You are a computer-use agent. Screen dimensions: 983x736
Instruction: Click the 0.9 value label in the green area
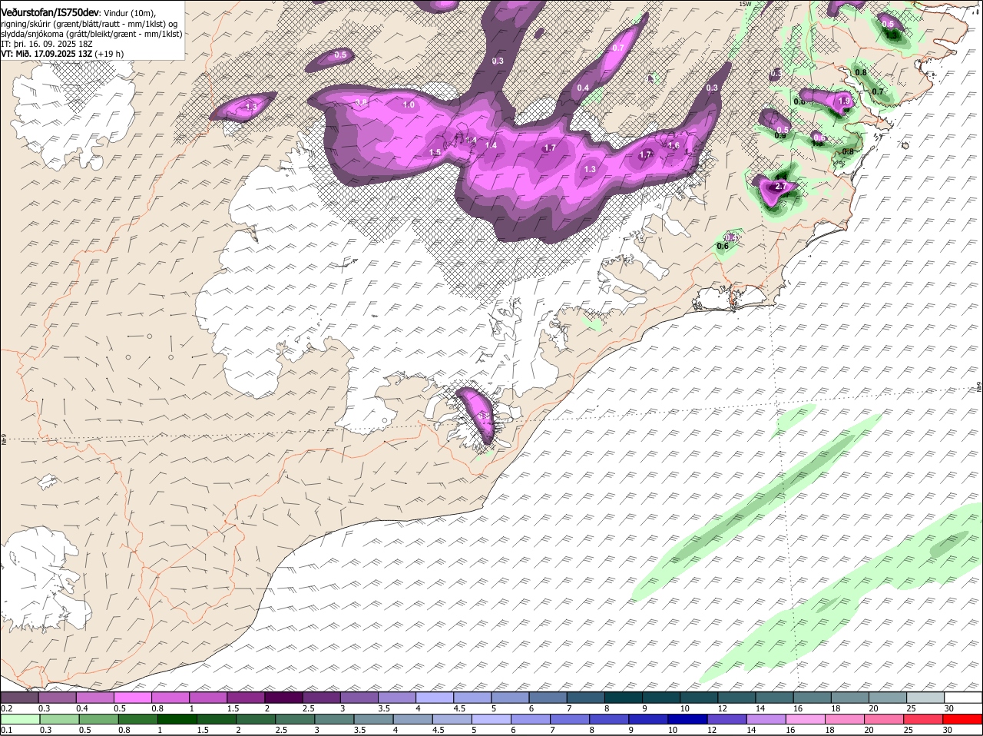780,135
